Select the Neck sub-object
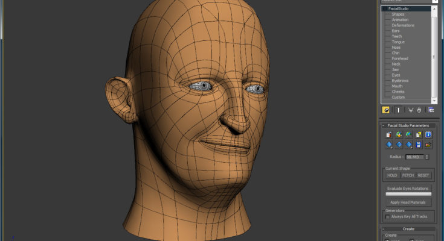This screenshot has height=241, width=444. pyautogui.click(x=396, y=64)
